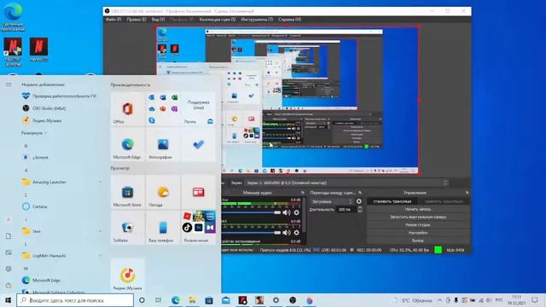The width and height of the screenshot is (546, 307).
Task: Open transition properties gear in OBS
Action: click(358, 201)
